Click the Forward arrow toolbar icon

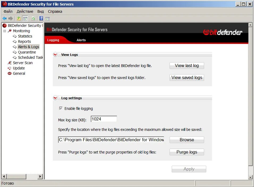11,19
